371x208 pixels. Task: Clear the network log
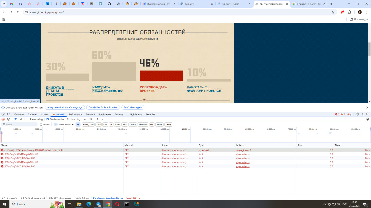click(8, 119)
